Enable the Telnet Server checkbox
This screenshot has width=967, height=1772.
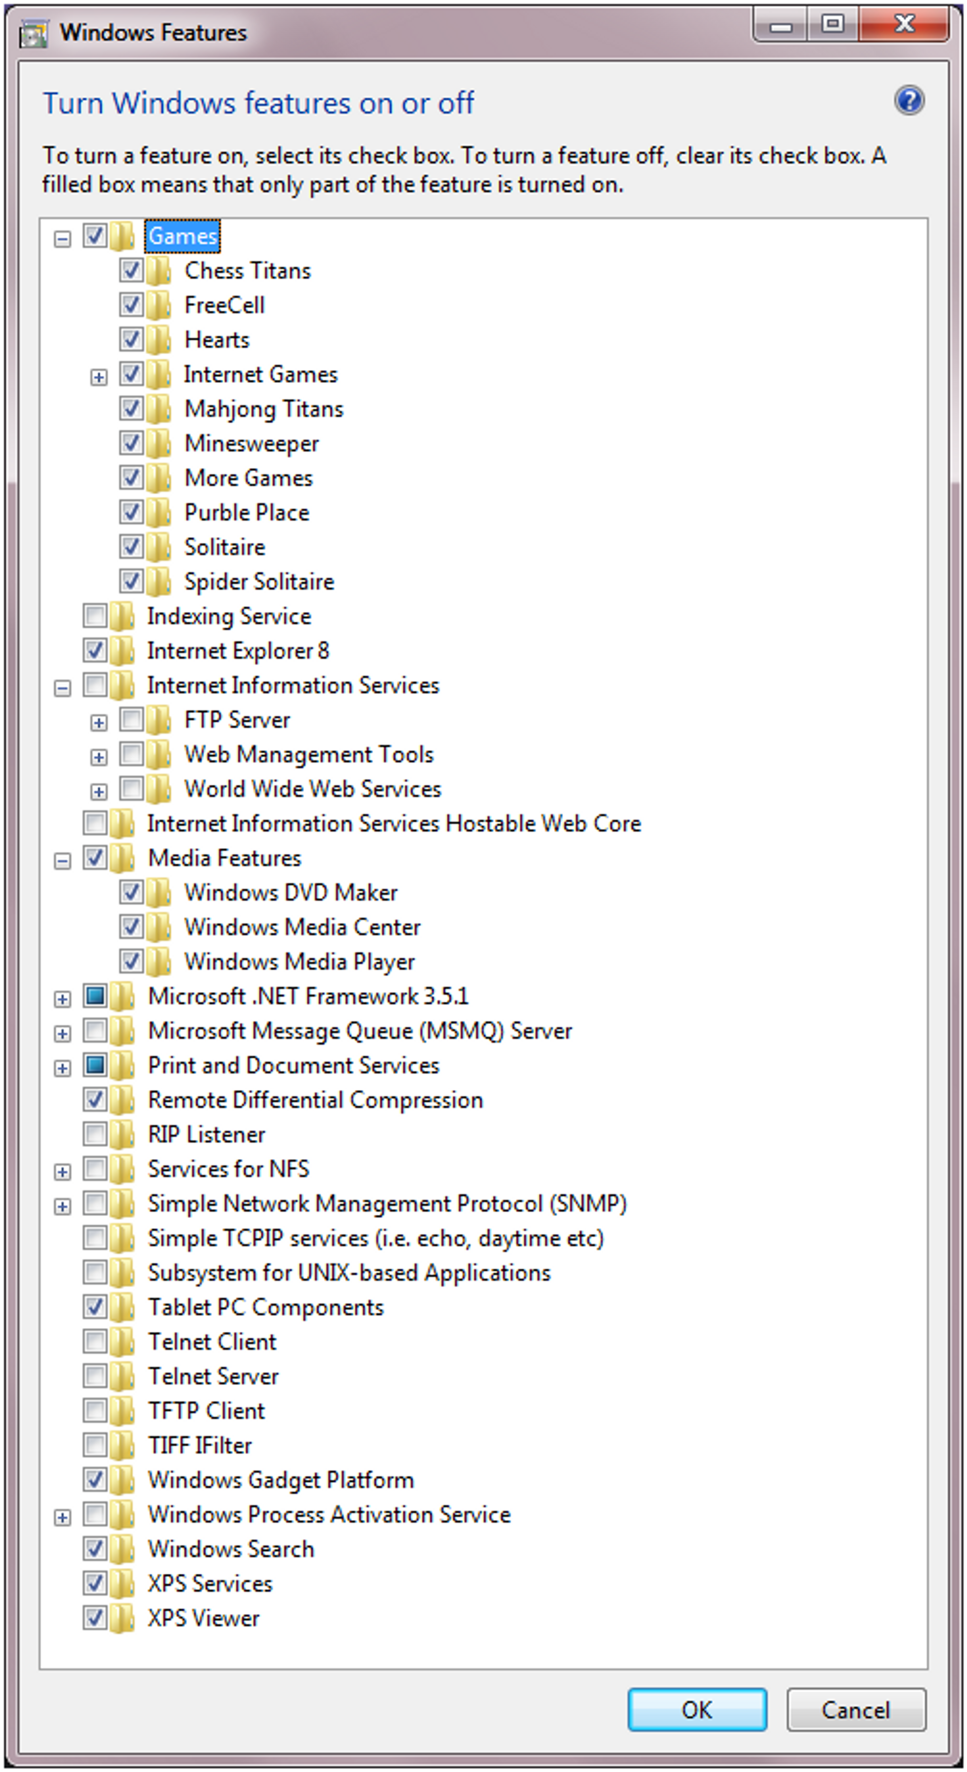coord(95,1376)
